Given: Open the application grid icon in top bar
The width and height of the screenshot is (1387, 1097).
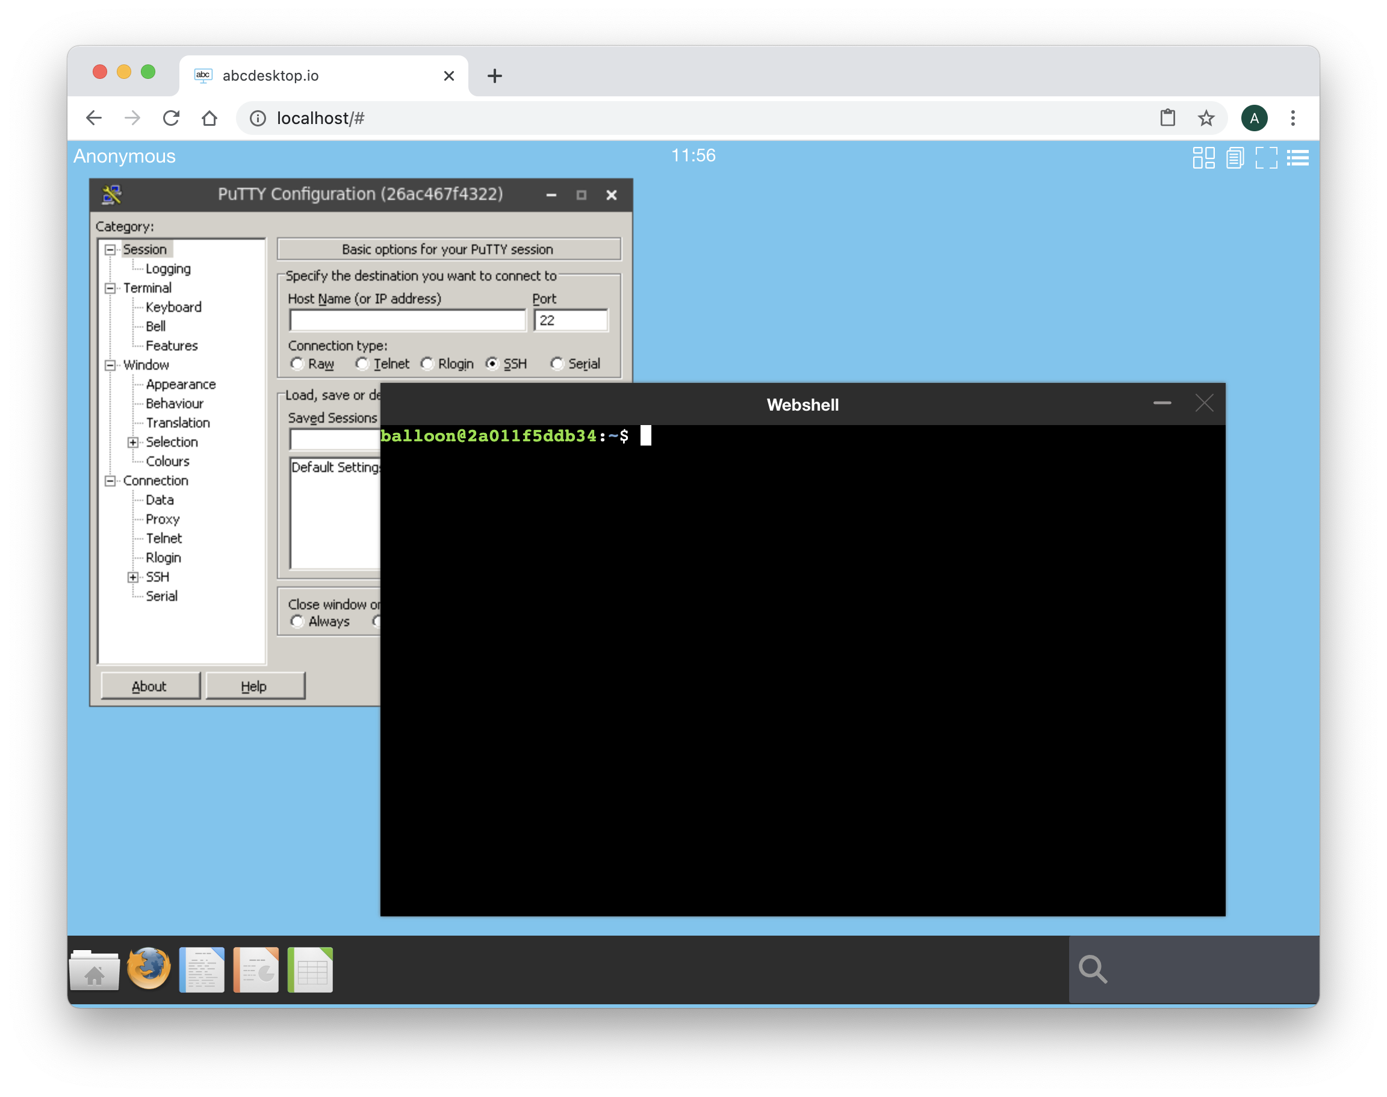Looking at the screenshot, I should click(1203, 157).
